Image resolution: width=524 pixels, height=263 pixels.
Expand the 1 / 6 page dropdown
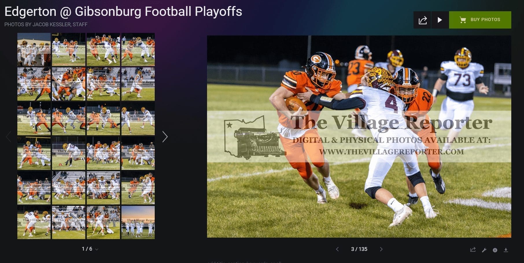point(90,249)
